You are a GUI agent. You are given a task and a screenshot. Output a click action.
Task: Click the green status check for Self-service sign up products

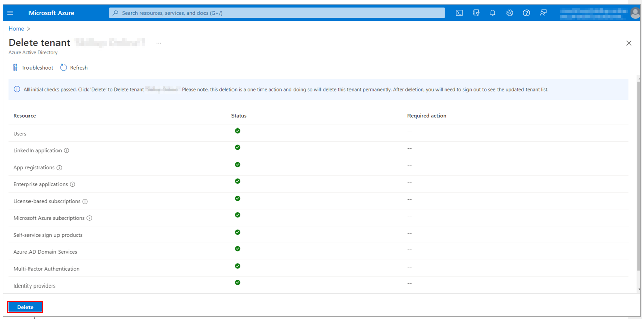click(238, 232)
